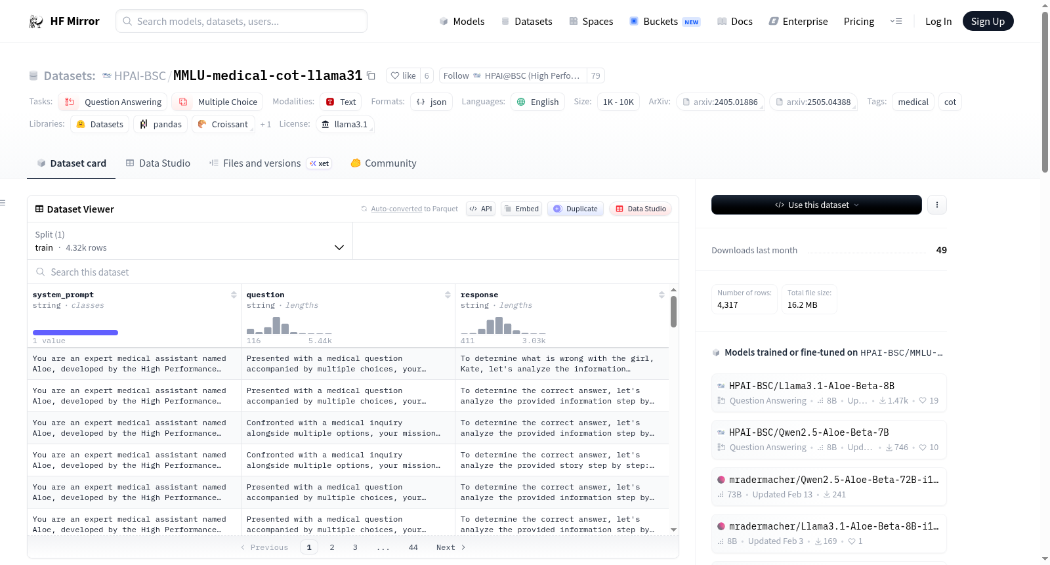Image resolution: width=1050 pixels, height=565 pixels.
Task: Select the Multiple Choice task tag
Action: pyautogui.click(x=217, y=102)
